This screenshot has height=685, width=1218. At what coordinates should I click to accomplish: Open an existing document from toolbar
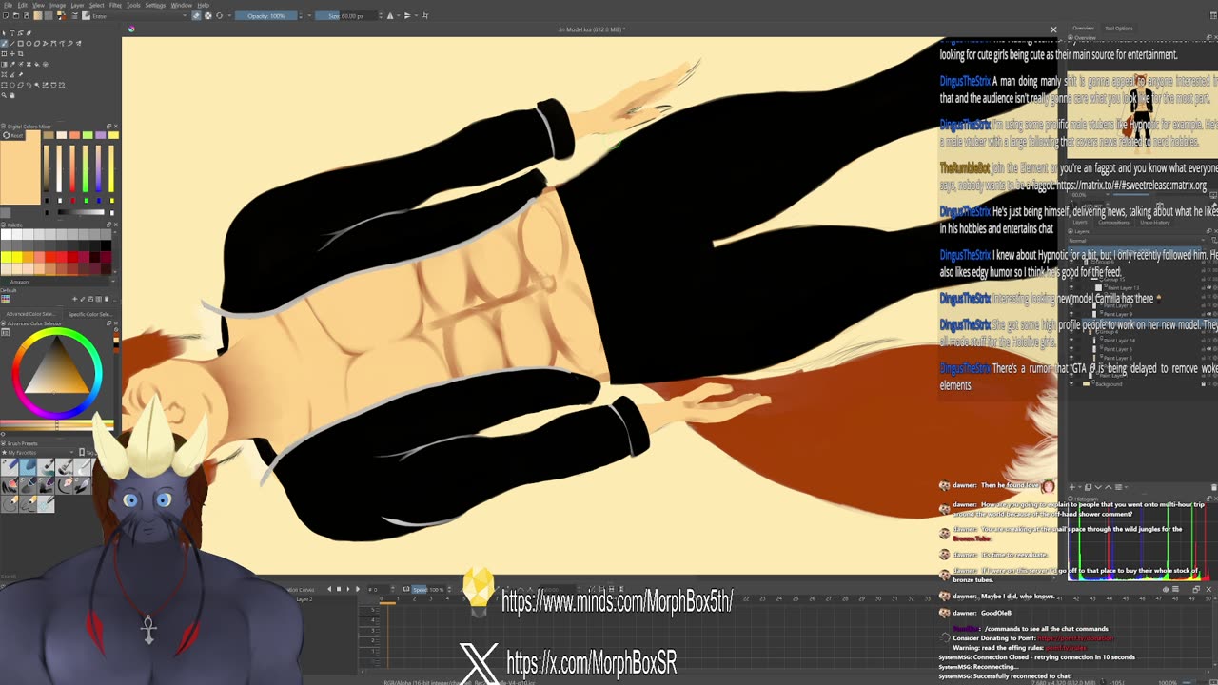16,16
